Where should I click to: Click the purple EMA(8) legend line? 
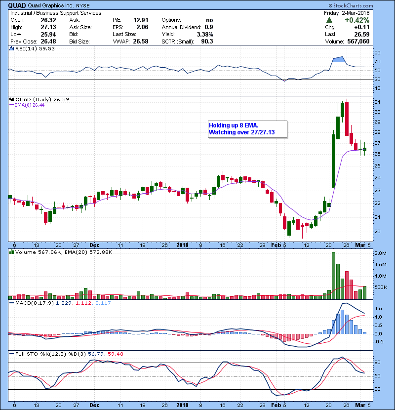(x=11, y=105)
